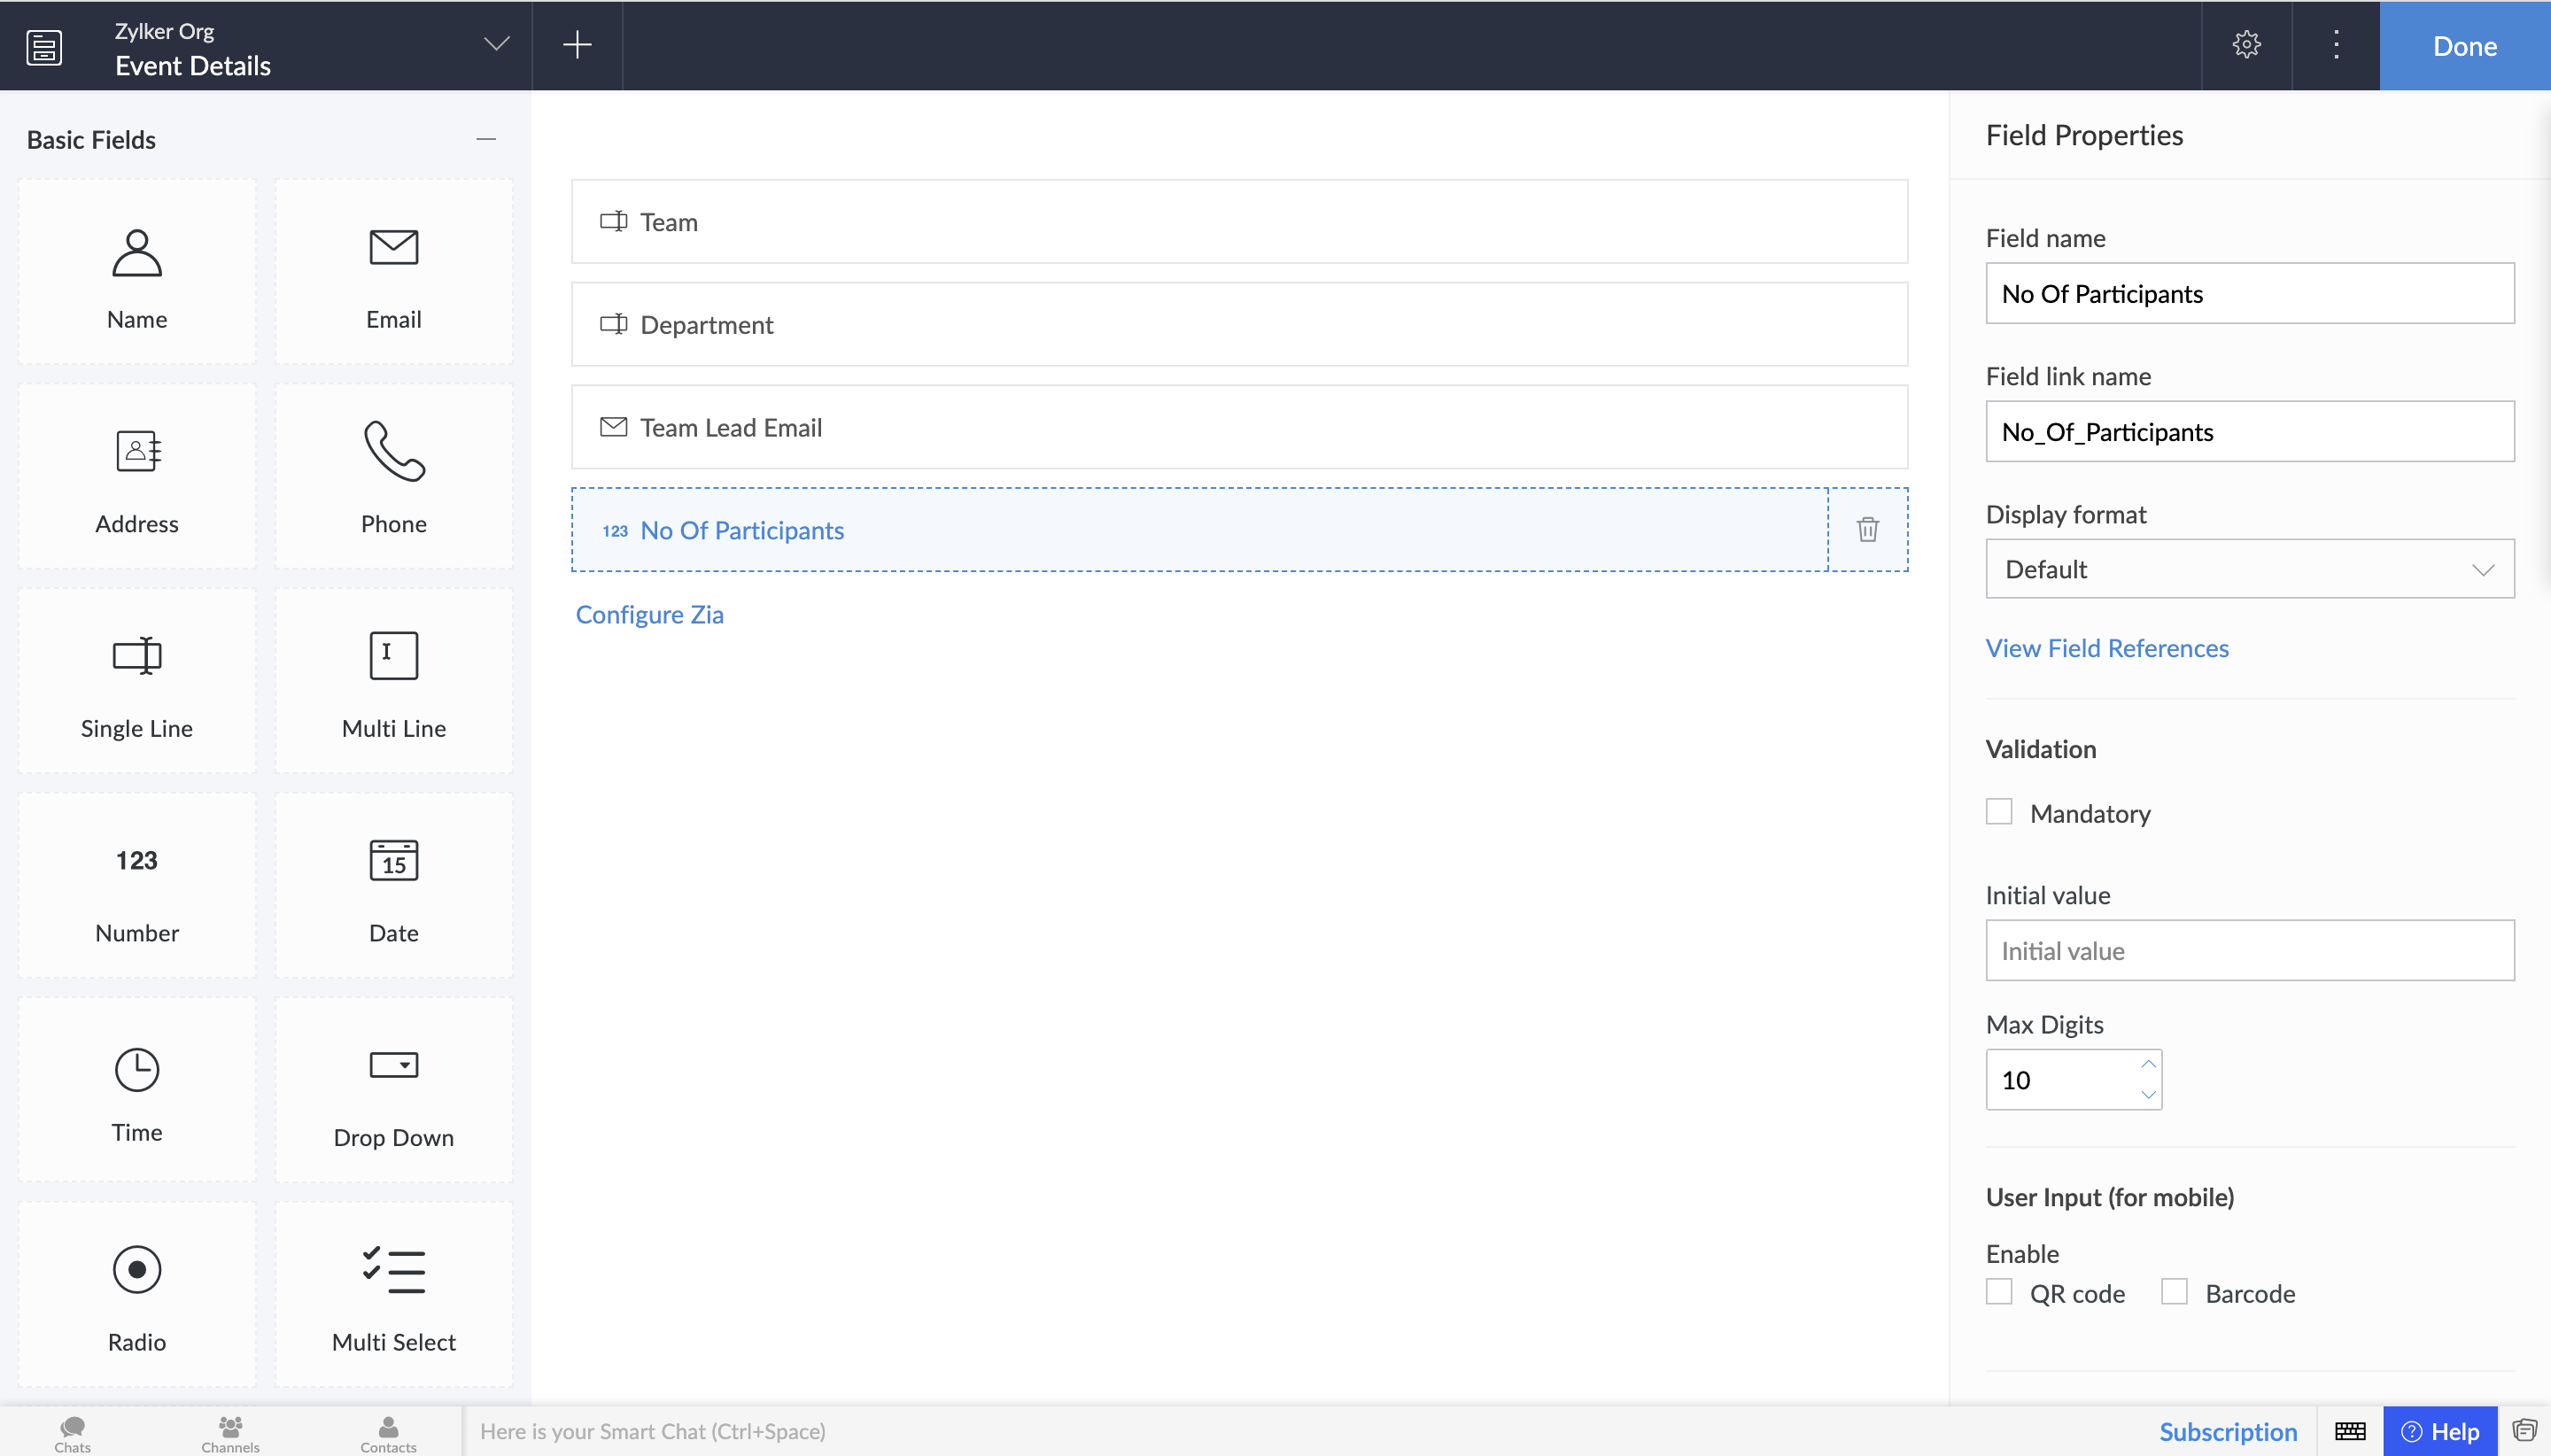Enable the Mandatory checkbox
Viewport: 2551px width, 1456px height.
[x=1999, y=812]
